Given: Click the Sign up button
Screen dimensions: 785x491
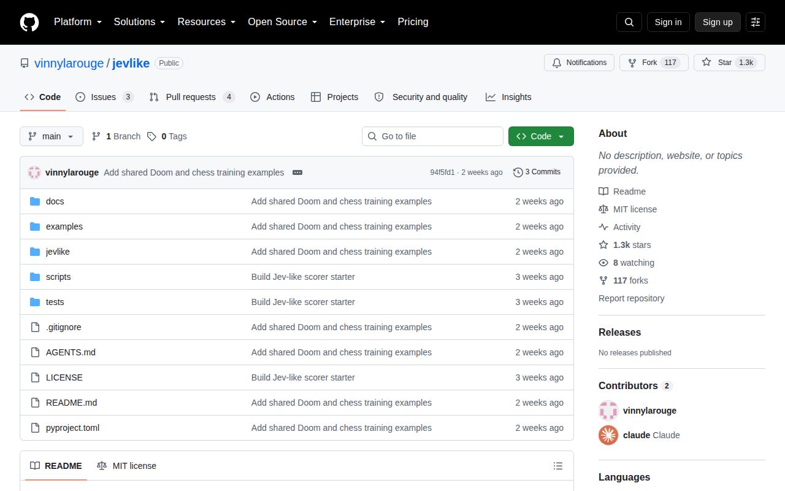Looking at the screenshot, I should 718,22.
